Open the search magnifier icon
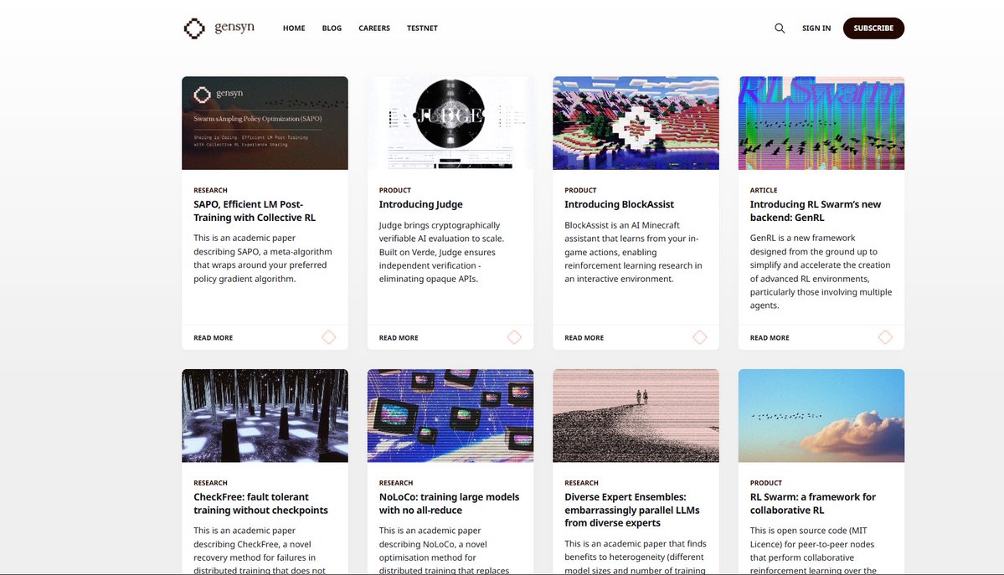 [780, 28]
